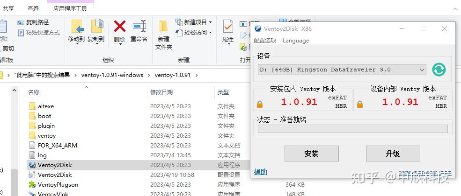The width and height of the screenshot is (461, 196).
Task: Click the 重命名 rename icon in ribbon
Action: pos(139,27)
